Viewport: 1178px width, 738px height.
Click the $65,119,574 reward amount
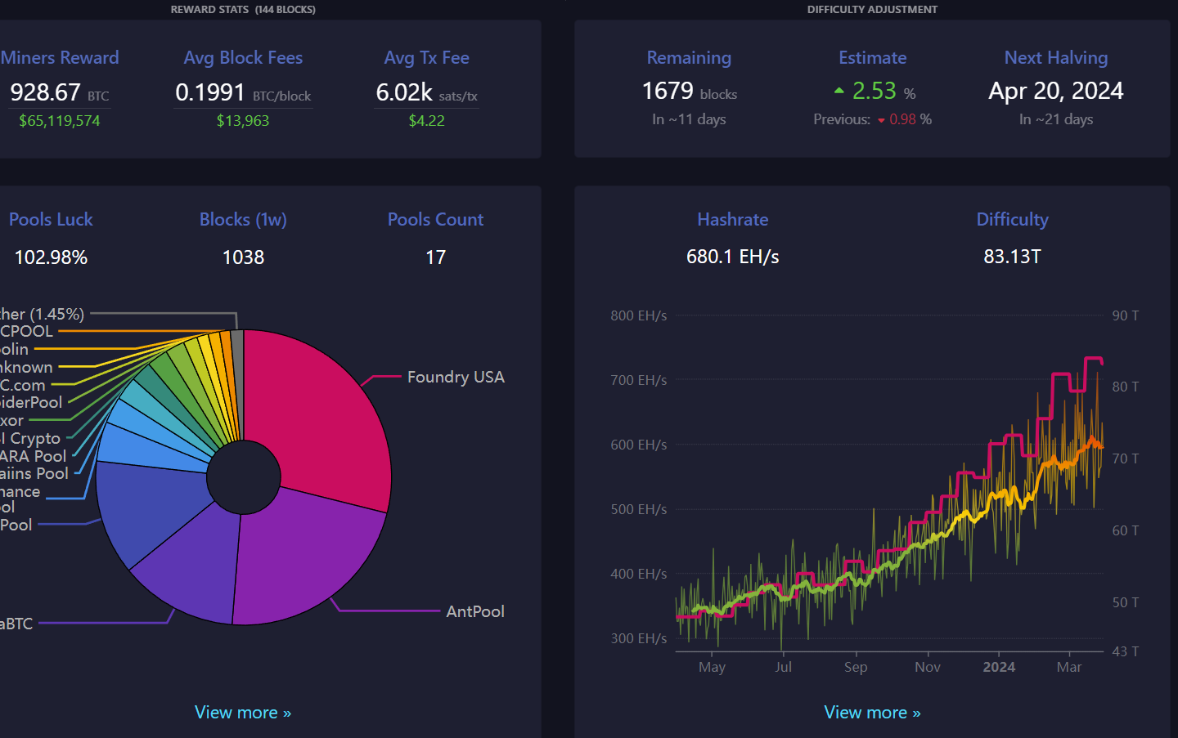60,120
